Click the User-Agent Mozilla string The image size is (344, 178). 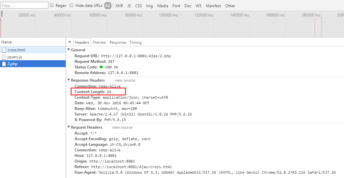[x=217, y=172]
